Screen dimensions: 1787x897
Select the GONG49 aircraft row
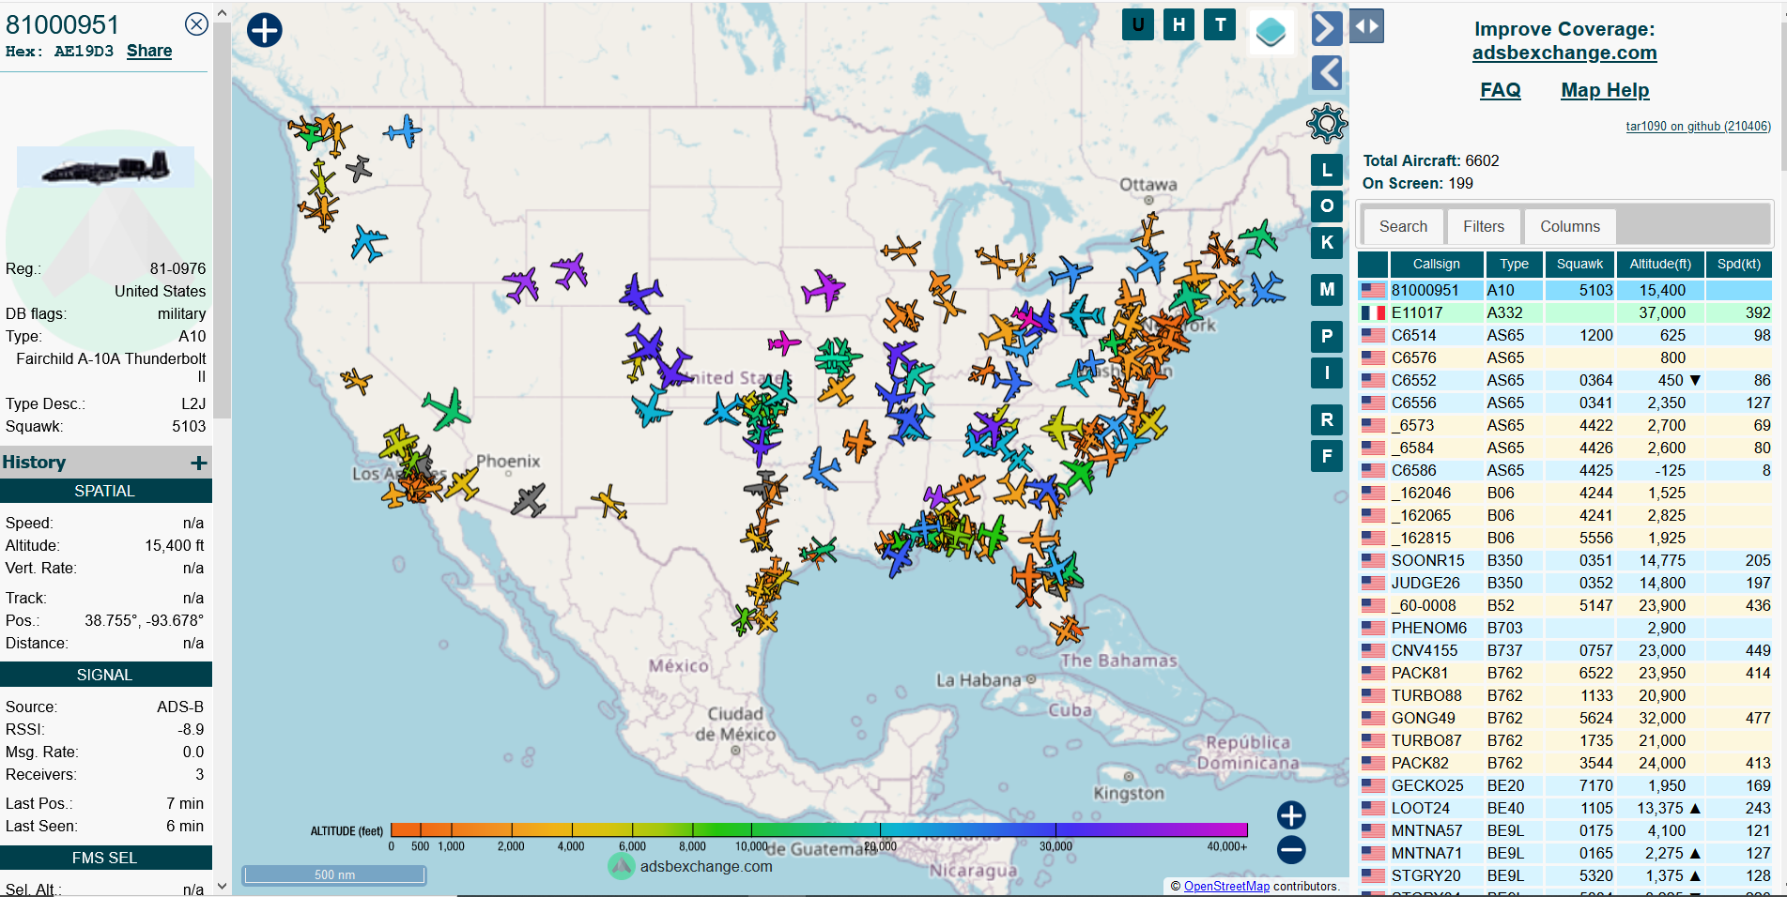pyautogui.click(x=1566, y=718)
